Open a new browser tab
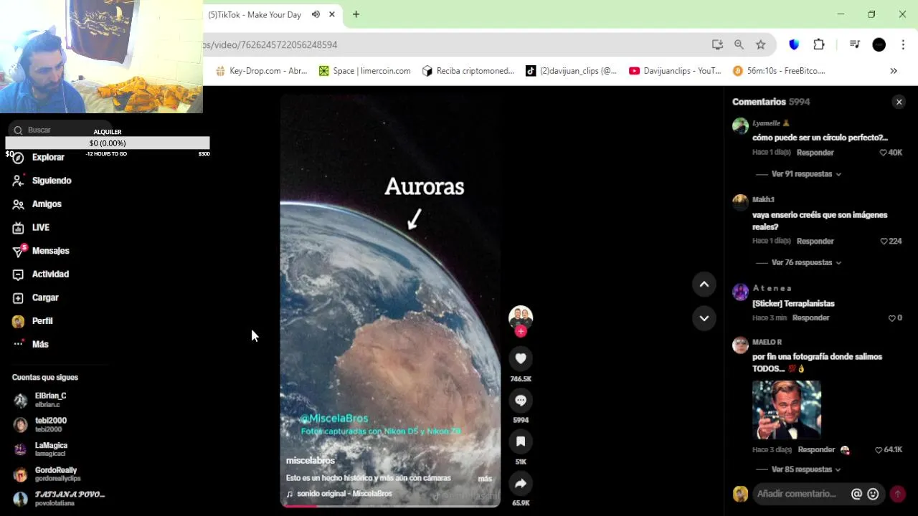Image resolution: width=918 pixels, height=516 pixels. click(356, 14)
